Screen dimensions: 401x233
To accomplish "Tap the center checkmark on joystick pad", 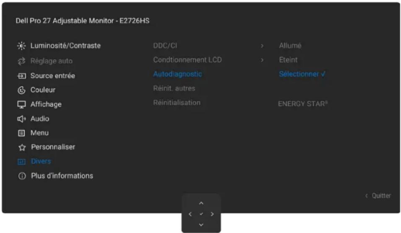I will (x=201, y=214).
